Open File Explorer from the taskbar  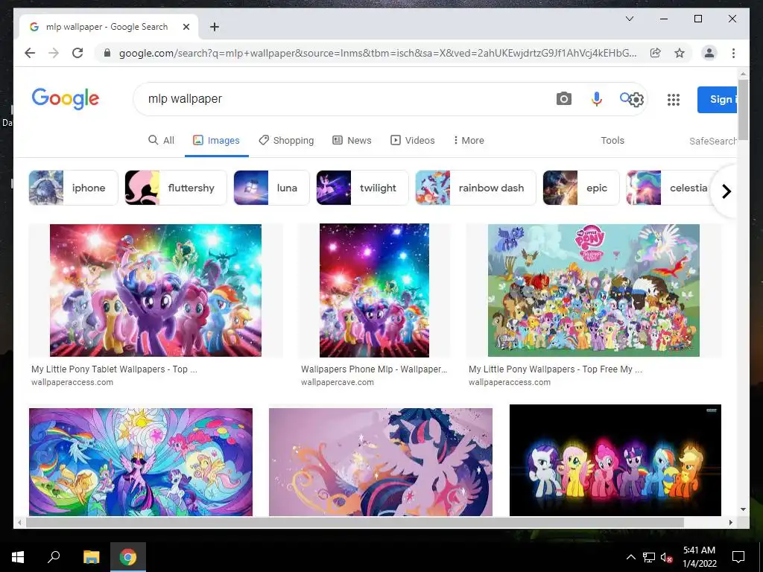(x=91, y=557)
